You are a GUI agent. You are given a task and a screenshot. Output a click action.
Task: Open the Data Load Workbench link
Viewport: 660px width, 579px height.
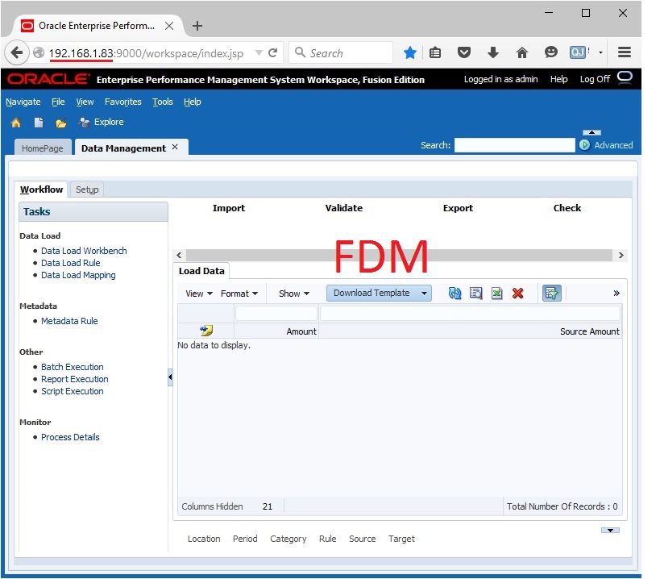[x=84, y=251]
